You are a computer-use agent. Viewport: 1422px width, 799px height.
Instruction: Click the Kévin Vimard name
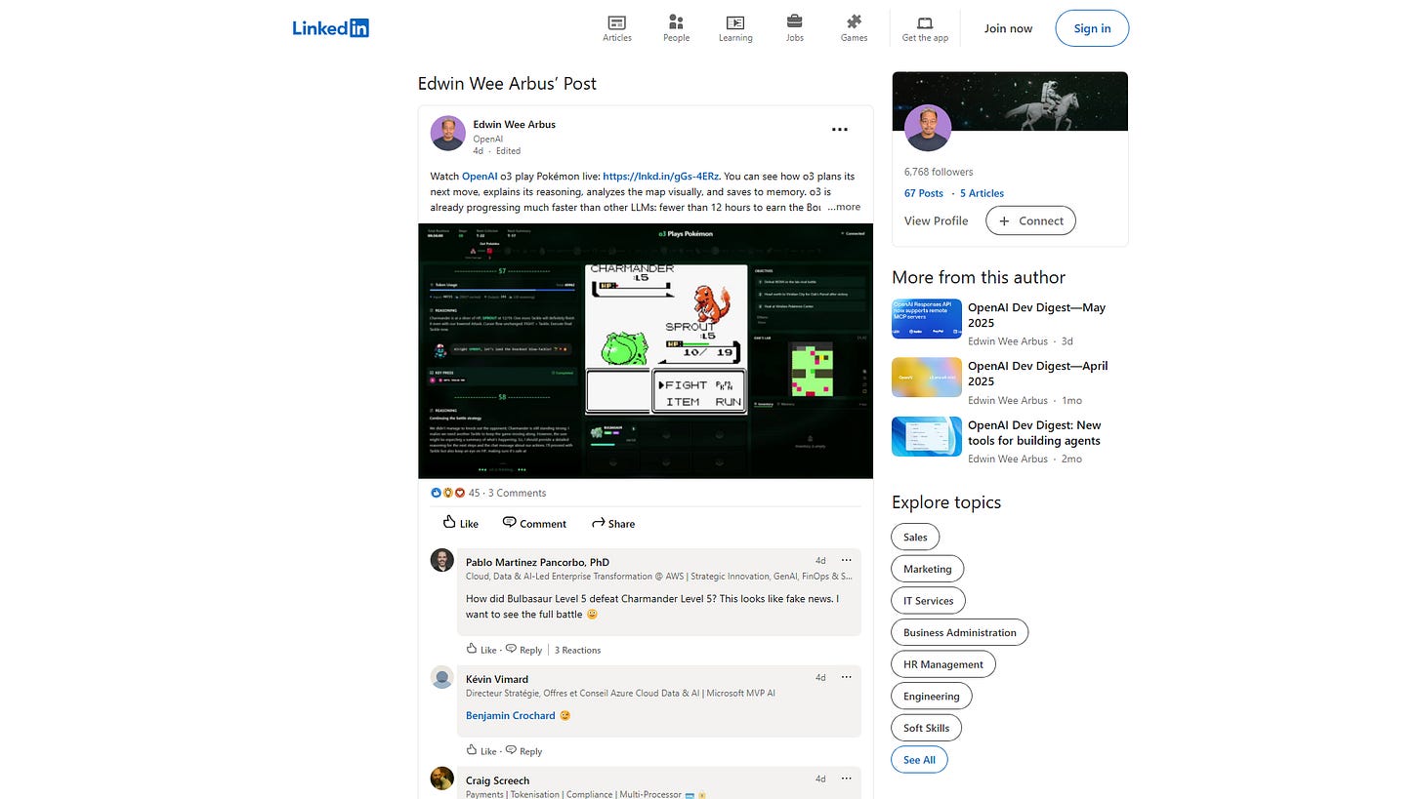[497, 679]
